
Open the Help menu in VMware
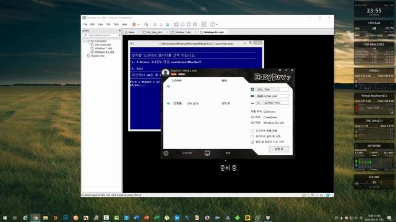point(124,25)
